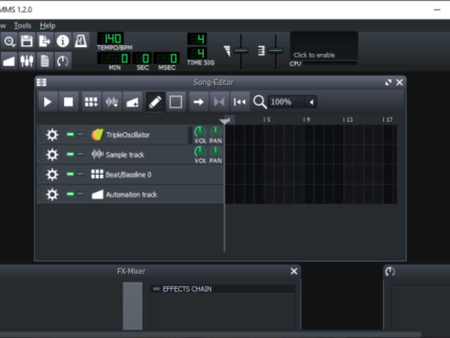Open the TripleOscillator track gear menu
450x338 pixels.
click(52, 134)
